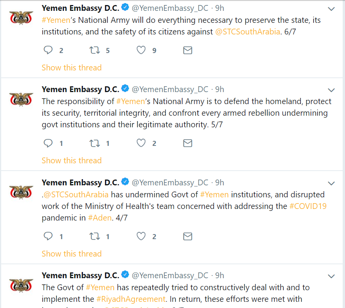The height and width of the screenshot is (308, 345).
Task: Reply to the 5/7 armed rebellion tweet
Action: [48, 144]
